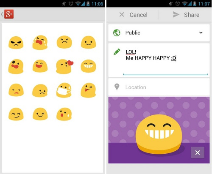The width and height of the screenshot is (212, 174).
Task: Tap the 11:06 clock in status bar
Action: (x=98, y=4)
